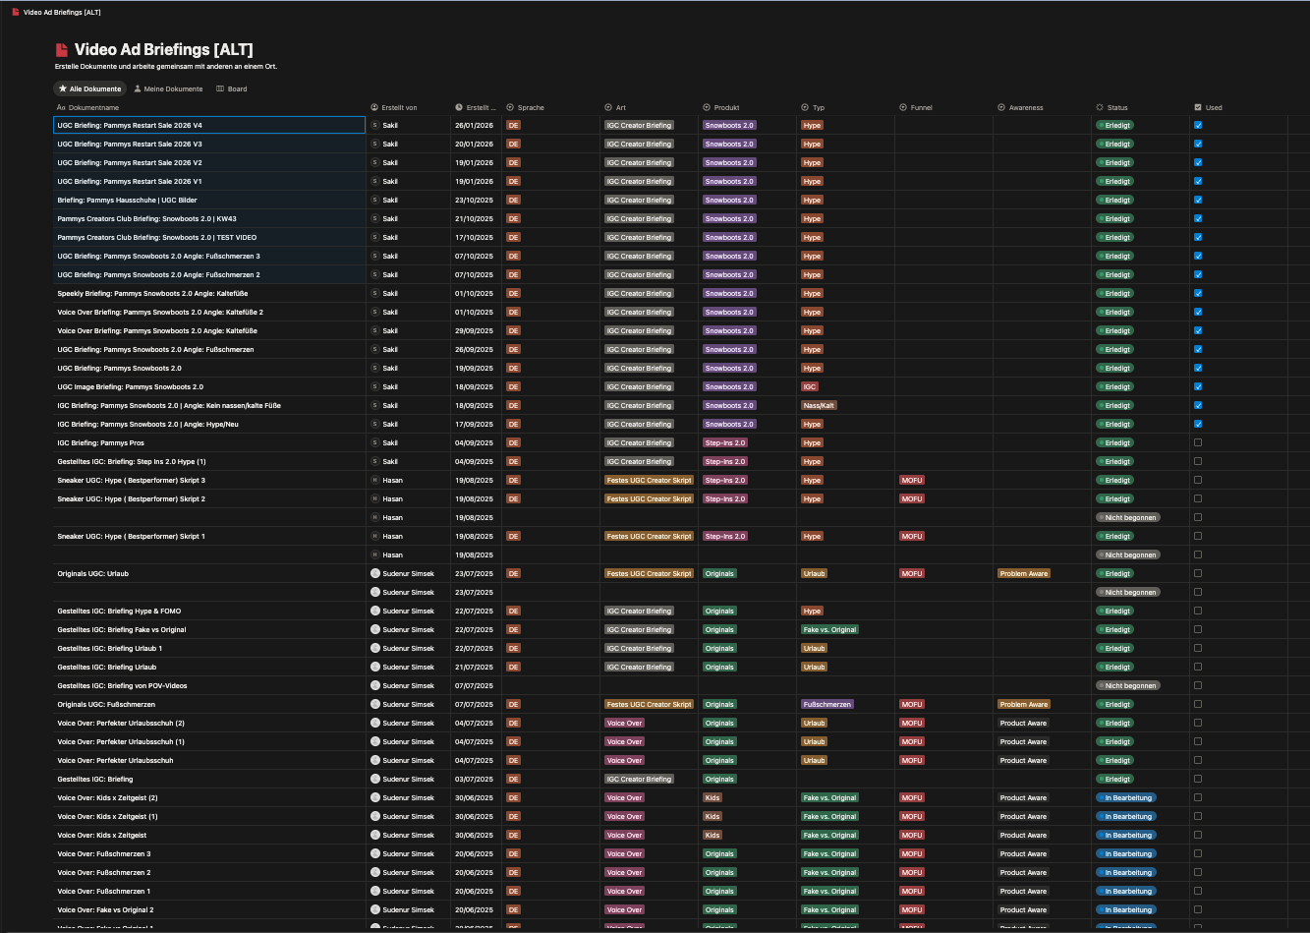Screen dimensions: 1310x933
Task: Check Used for Voice Over: Fußschmerzen 2 row
Action: [x=1198, y=872]
